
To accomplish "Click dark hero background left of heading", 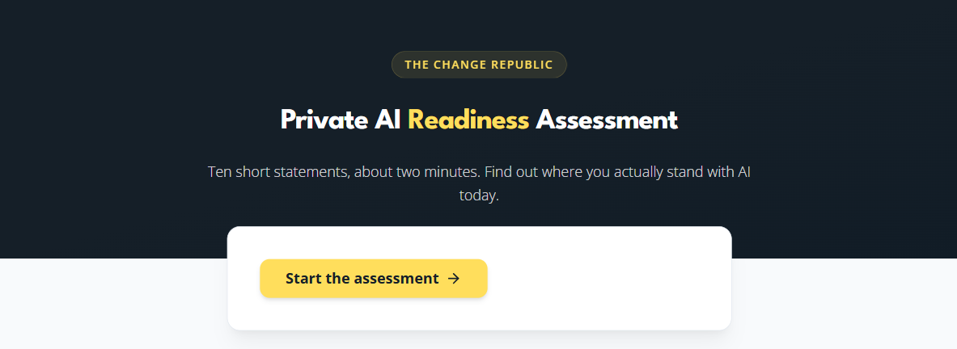I will click(122, 122).
